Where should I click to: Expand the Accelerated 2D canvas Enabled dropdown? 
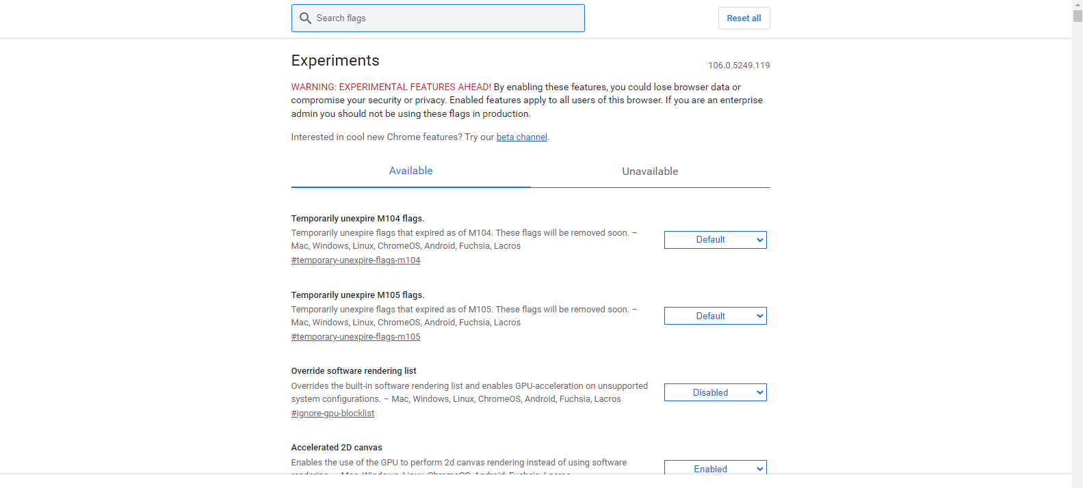click(x=715, y=468)
